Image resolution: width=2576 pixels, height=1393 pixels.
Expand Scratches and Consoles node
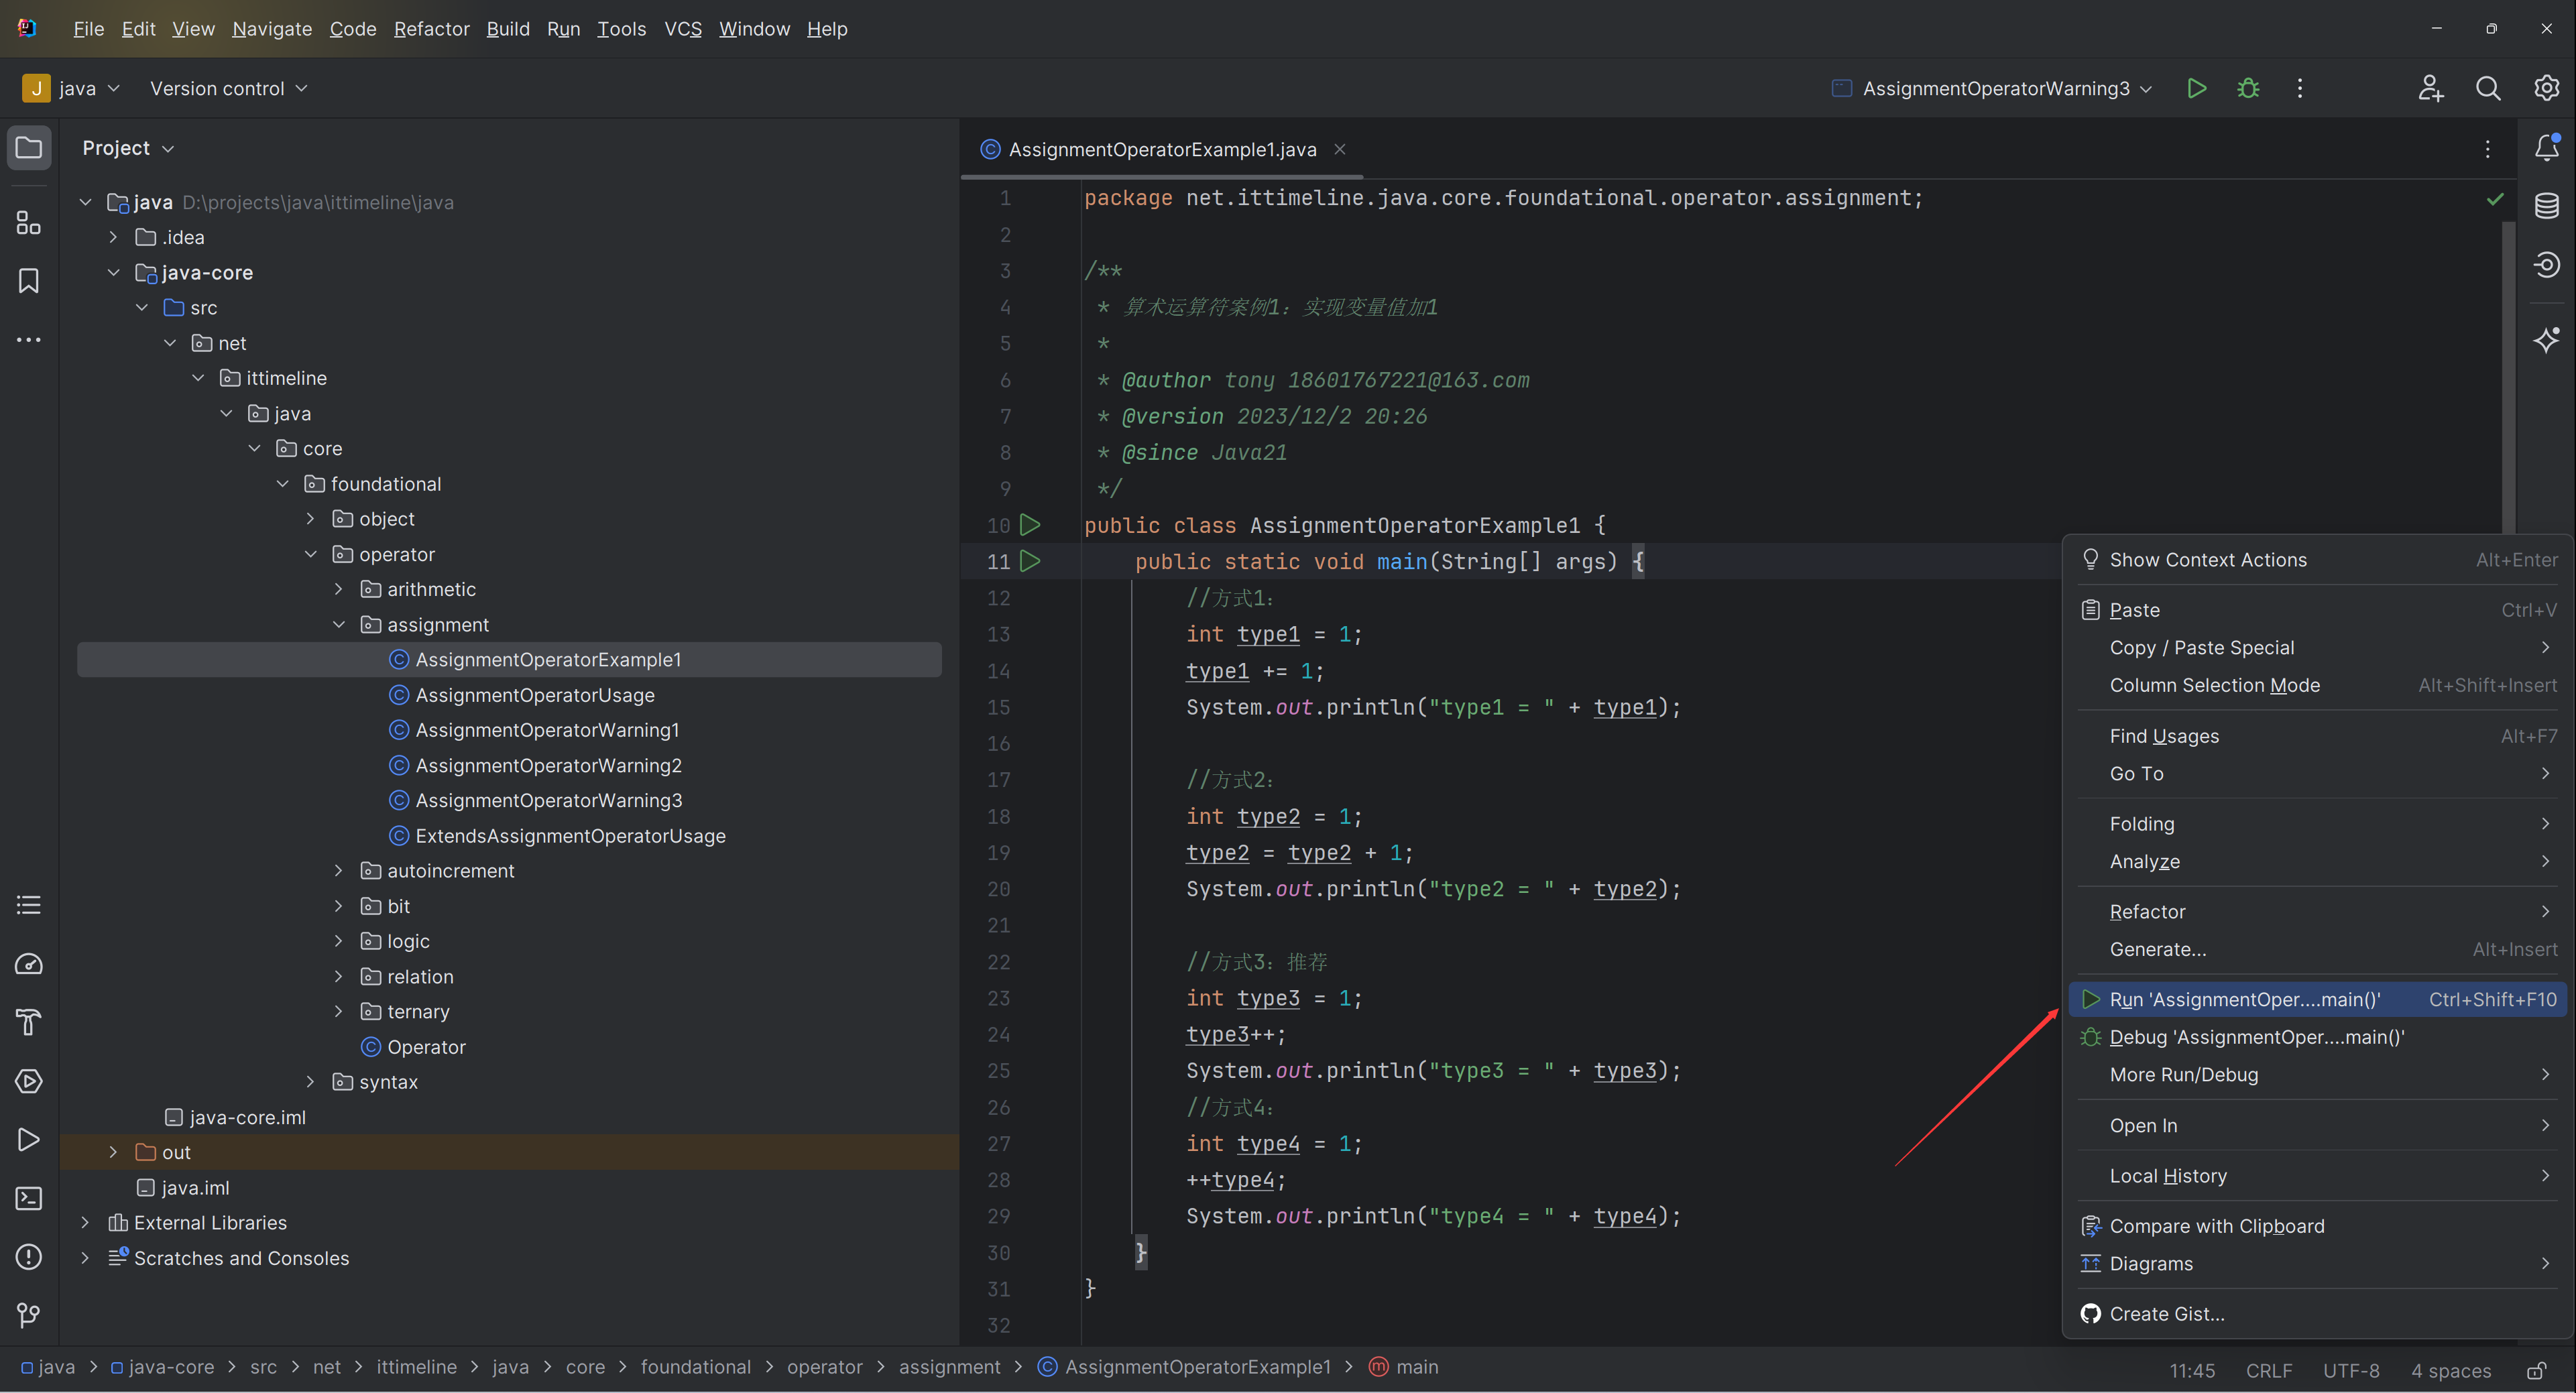coord(85,1258)
